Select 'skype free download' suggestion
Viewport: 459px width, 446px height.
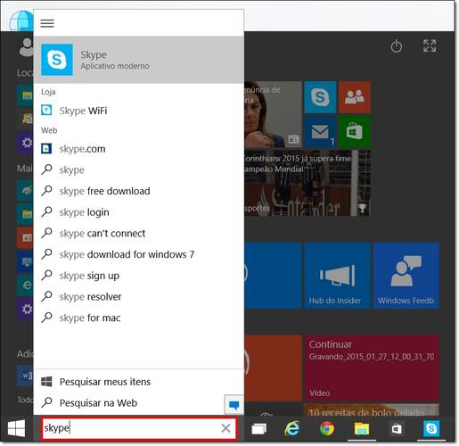click(139, 191)
